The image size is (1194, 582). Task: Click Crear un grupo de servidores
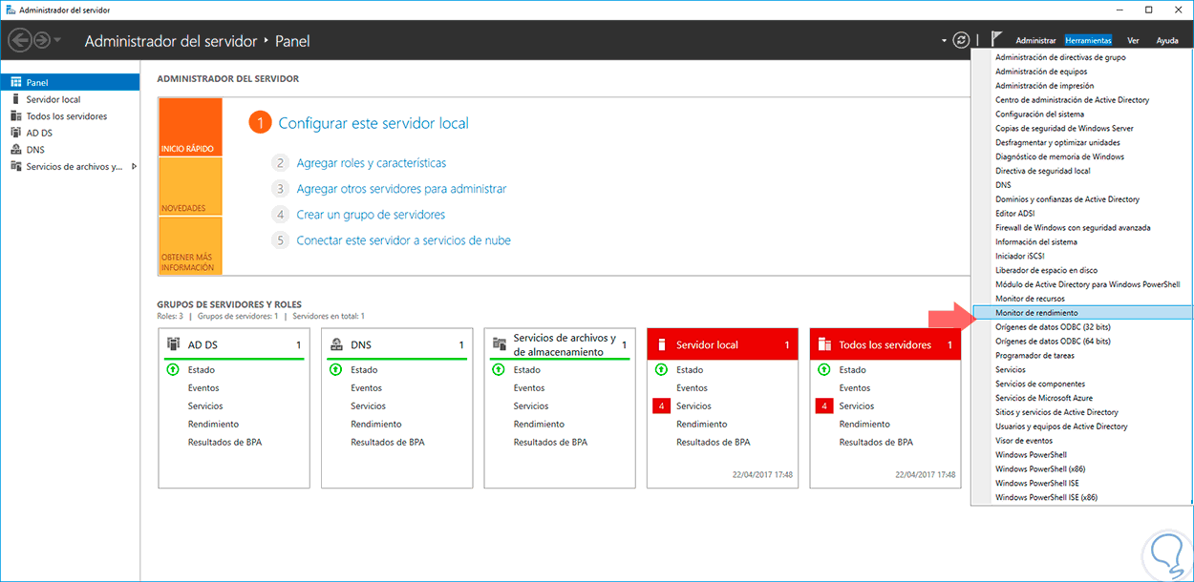point(371,215)
